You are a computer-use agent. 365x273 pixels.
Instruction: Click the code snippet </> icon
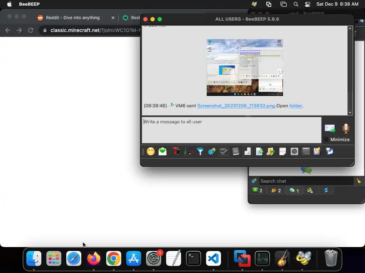[x=282, y=151]
